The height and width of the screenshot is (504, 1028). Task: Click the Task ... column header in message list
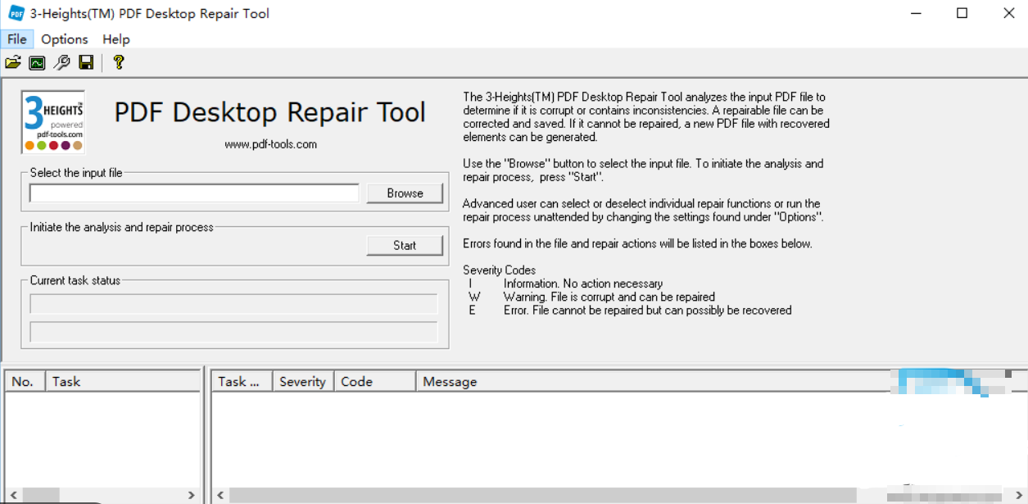pos(242,381)
